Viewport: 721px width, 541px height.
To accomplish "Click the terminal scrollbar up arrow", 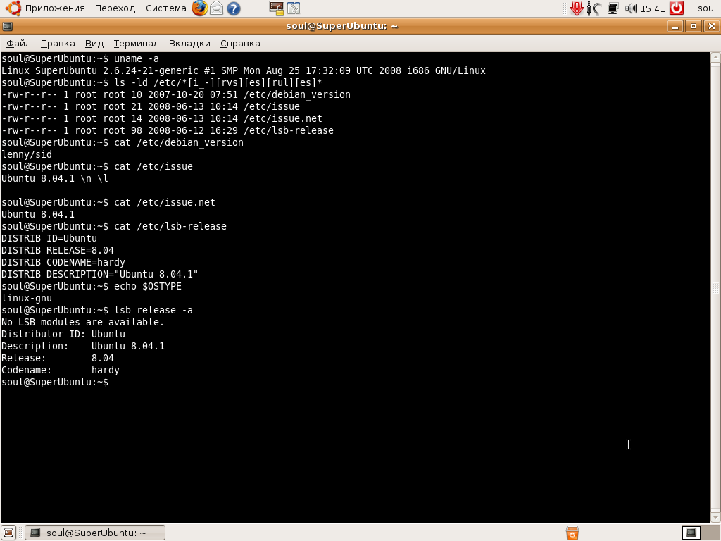I will tap(715, 58).
